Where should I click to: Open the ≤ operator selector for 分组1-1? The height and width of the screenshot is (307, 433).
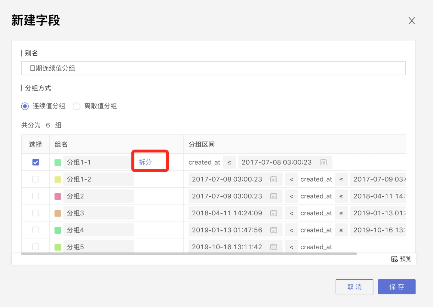pos(229,162)
